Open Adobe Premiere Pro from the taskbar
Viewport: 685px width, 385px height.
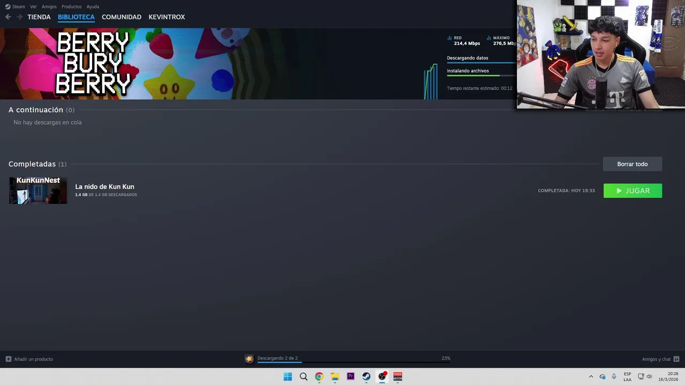tap(351, 376)
